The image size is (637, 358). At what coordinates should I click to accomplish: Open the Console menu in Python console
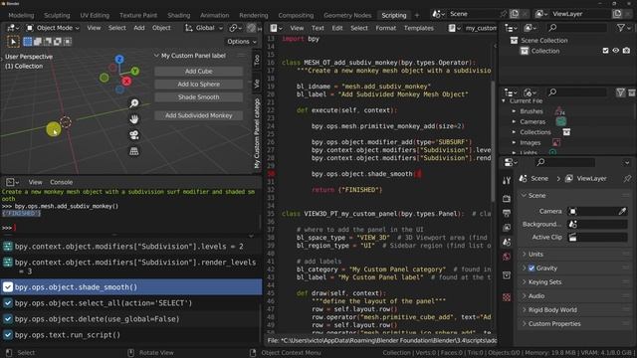click(x=62, y=182)
